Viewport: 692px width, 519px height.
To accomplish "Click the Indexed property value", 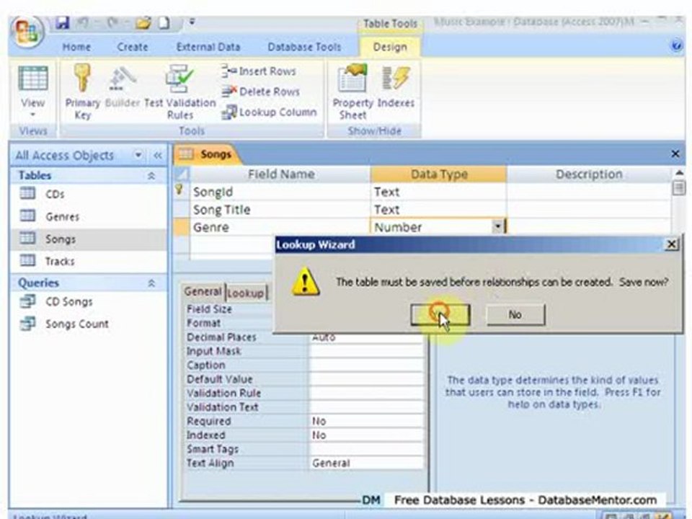I will (x=366, y=435).
